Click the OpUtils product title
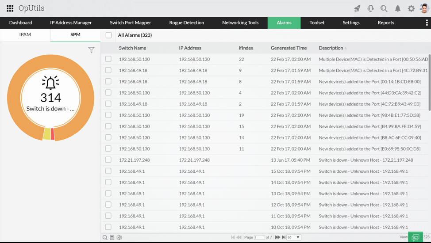Viewport: 431px width, 243px height. coord(31,8)
